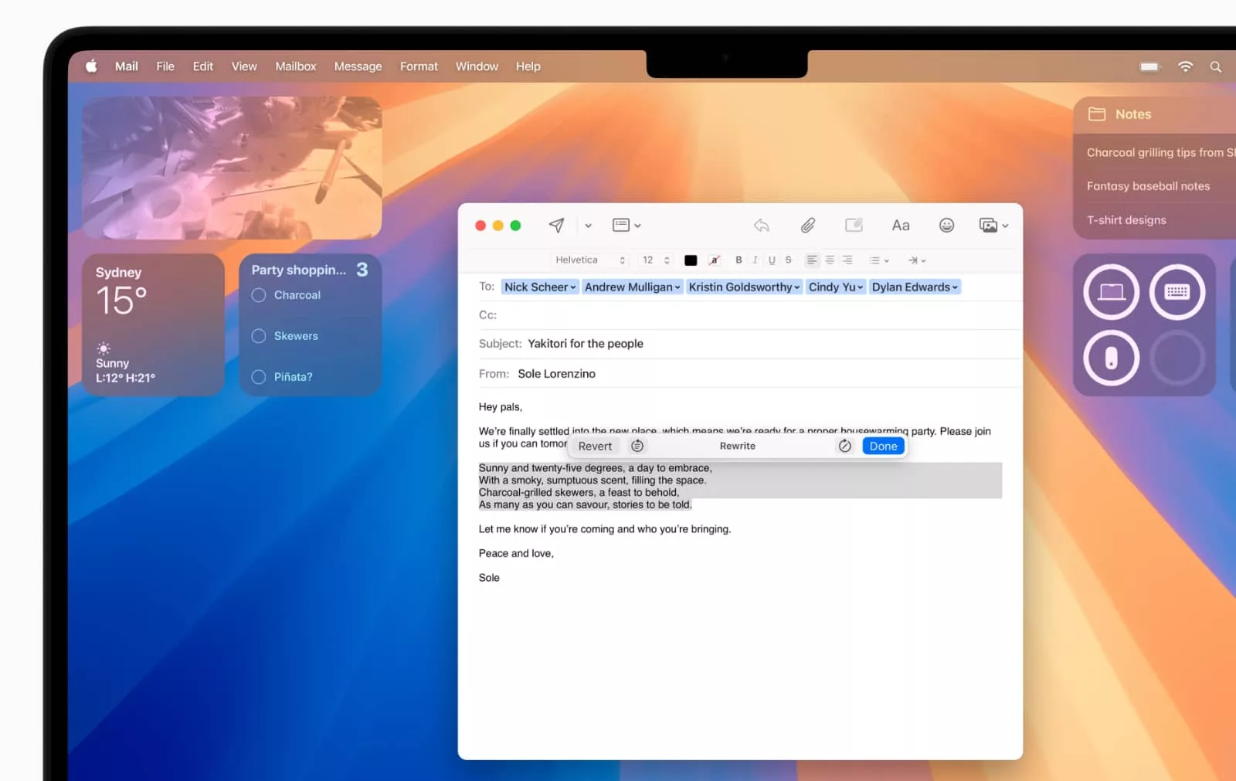This screenshot has height=781, width=1236.
Task: Open the Format menu
Action: click(x=419, y=66)
